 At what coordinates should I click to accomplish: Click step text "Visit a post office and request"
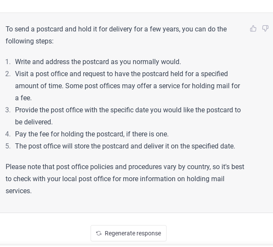tap(121, 74)
